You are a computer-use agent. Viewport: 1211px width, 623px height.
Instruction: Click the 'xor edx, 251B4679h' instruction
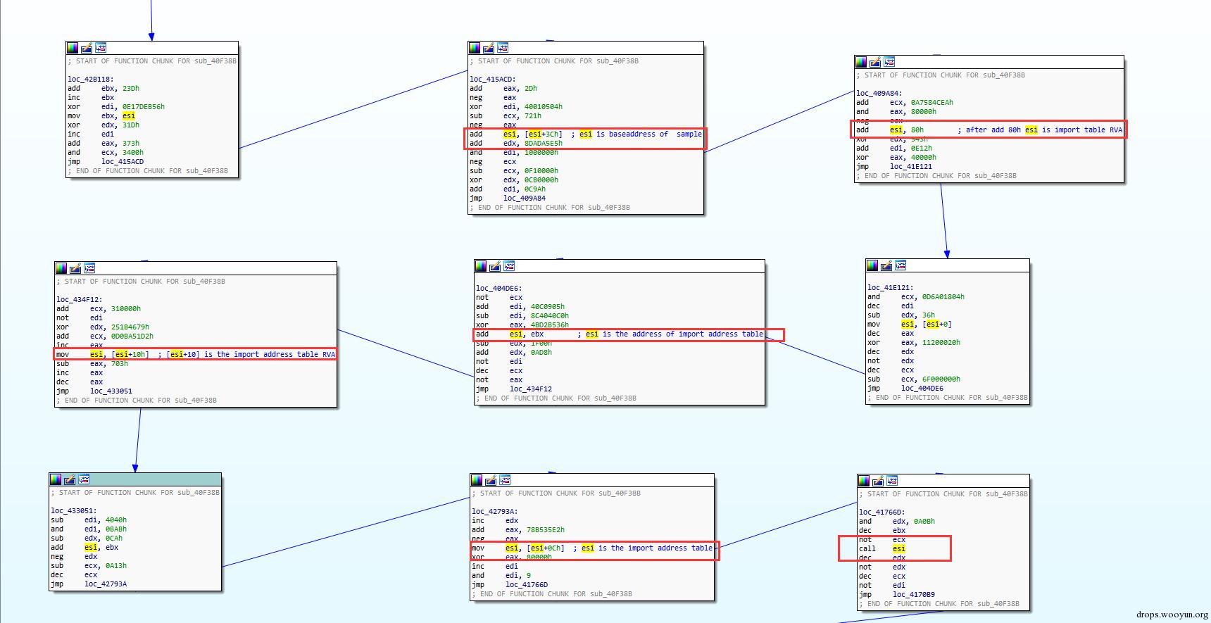(x=103, y=327)
